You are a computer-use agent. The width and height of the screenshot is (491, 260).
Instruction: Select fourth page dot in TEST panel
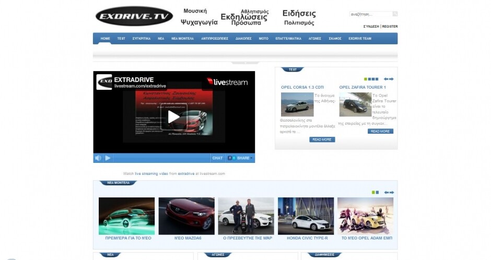(x=377, y=79)
